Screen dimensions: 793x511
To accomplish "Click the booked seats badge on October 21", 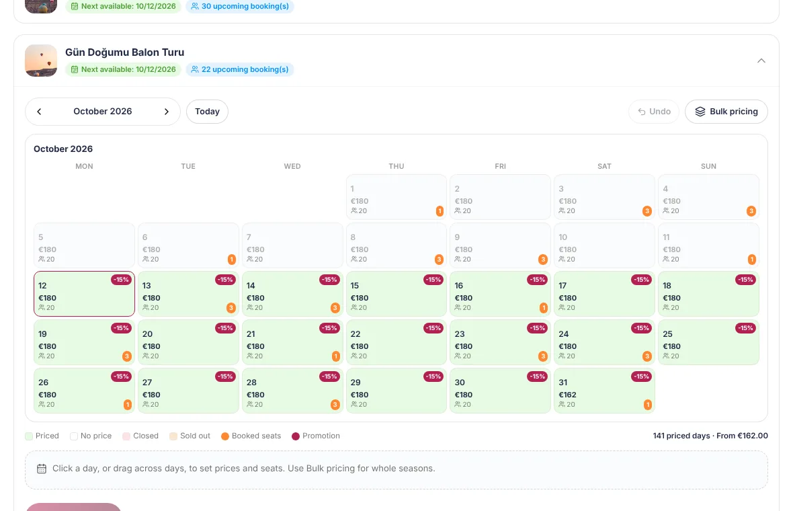I will pos(335,356).
